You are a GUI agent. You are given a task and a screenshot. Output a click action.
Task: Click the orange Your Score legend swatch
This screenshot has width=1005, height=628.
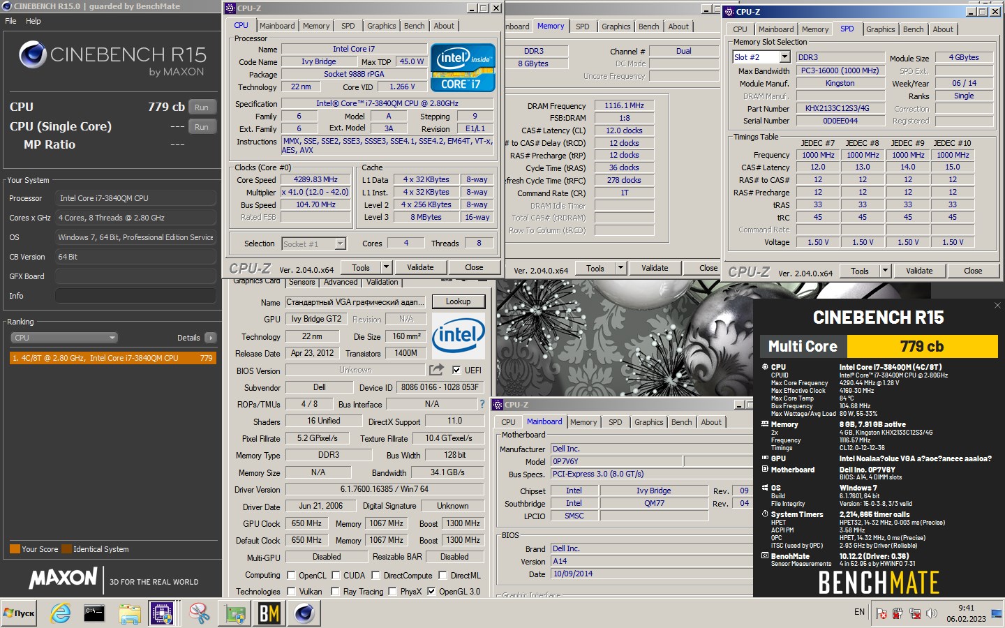click(15, 549)
